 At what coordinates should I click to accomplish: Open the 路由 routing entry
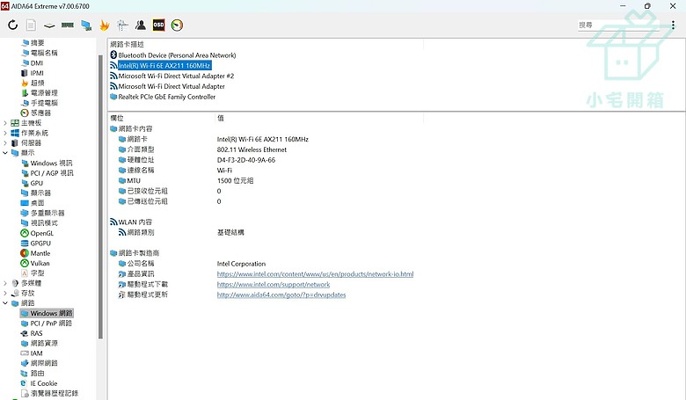point(33,374)
